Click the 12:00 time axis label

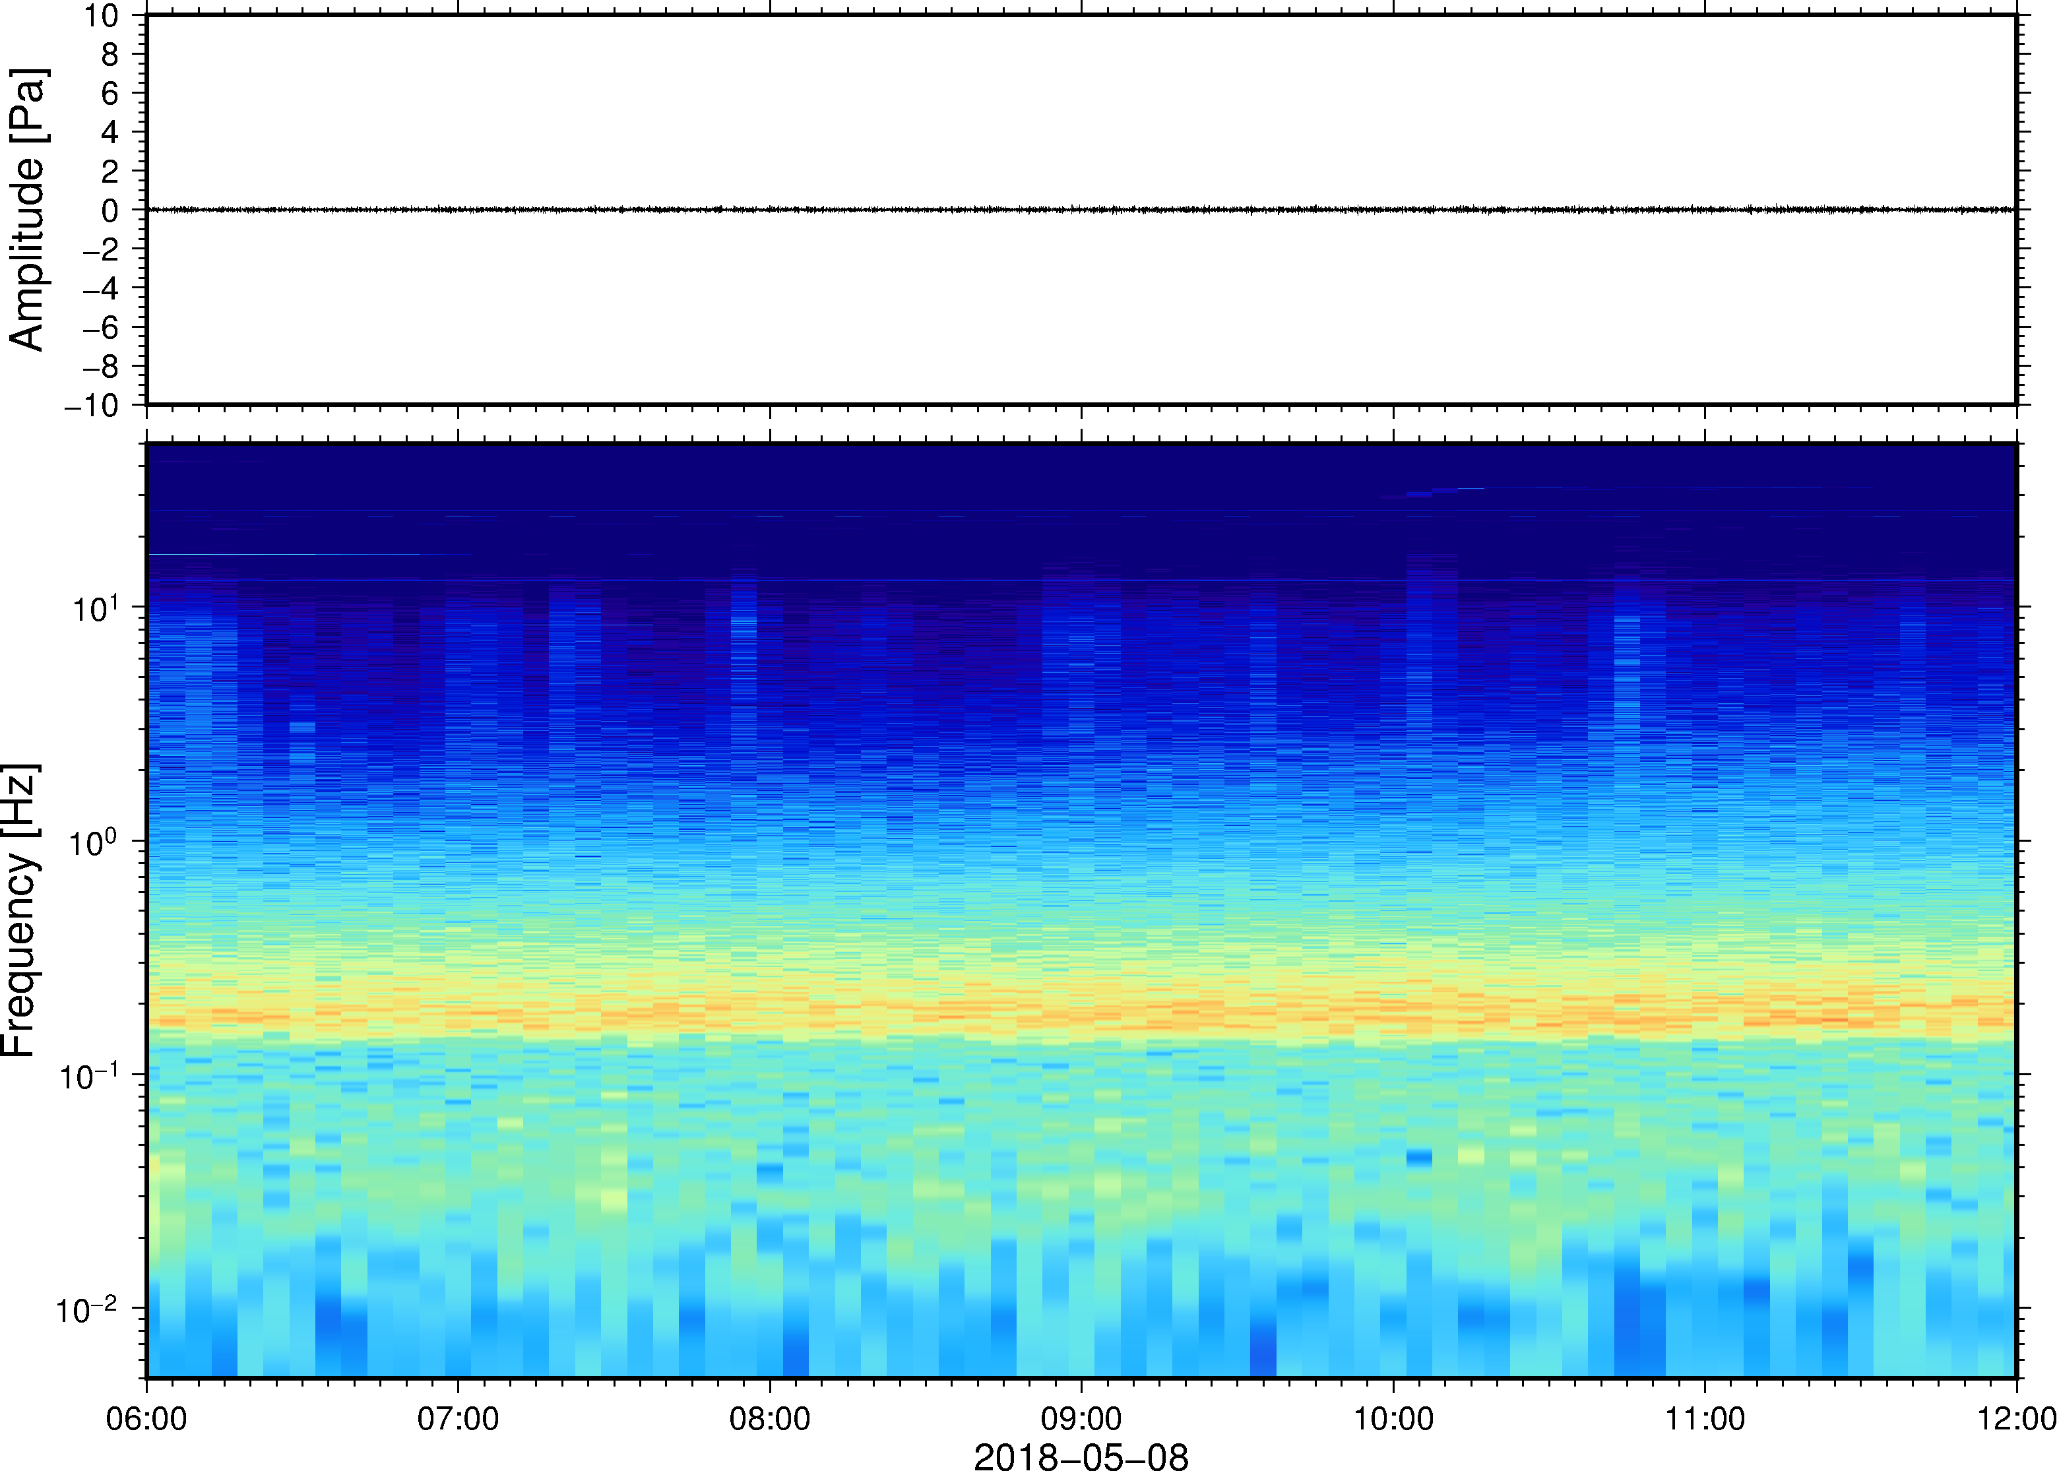point(2016,1418)
